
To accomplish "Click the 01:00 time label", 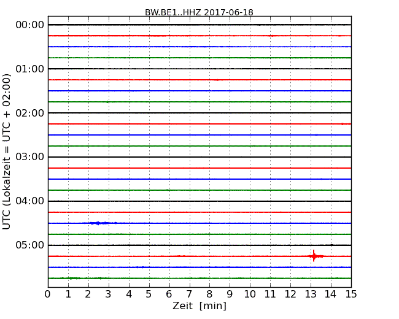I will click(30, 69).
